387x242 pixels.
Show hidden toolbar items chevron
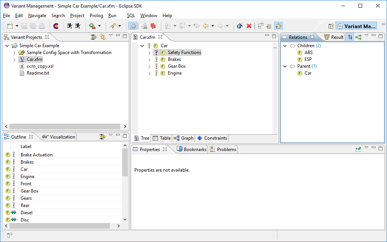coord(383,24)
